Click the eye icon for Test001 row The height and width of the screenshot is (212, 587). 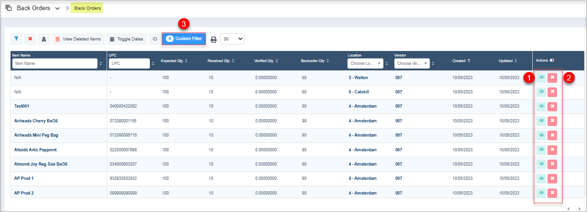[541, 106]
